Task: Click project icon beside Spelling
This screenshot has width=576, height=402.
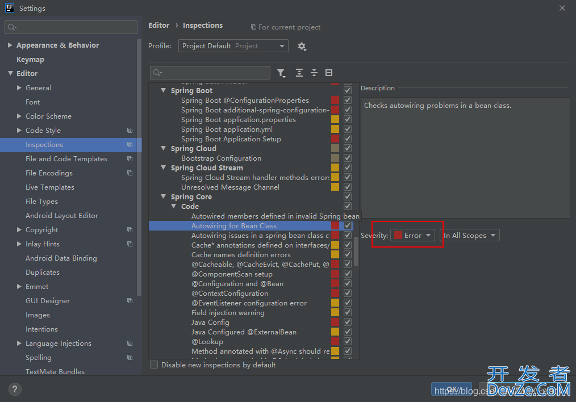Action: pyautogui.click(x=130, y=358)
